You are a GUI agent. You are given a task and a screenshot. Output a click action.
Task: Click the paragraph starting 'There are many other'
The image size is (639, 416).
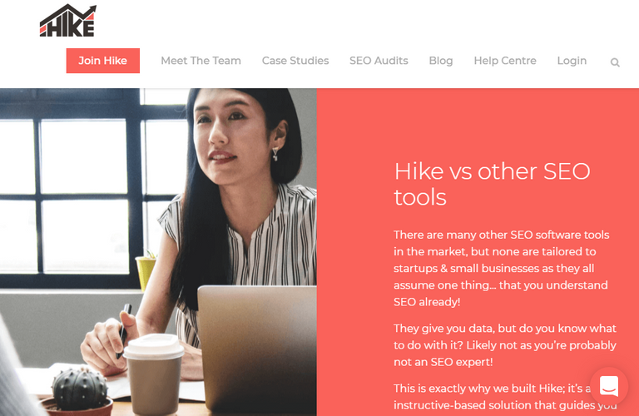click(x=501, y=268)
